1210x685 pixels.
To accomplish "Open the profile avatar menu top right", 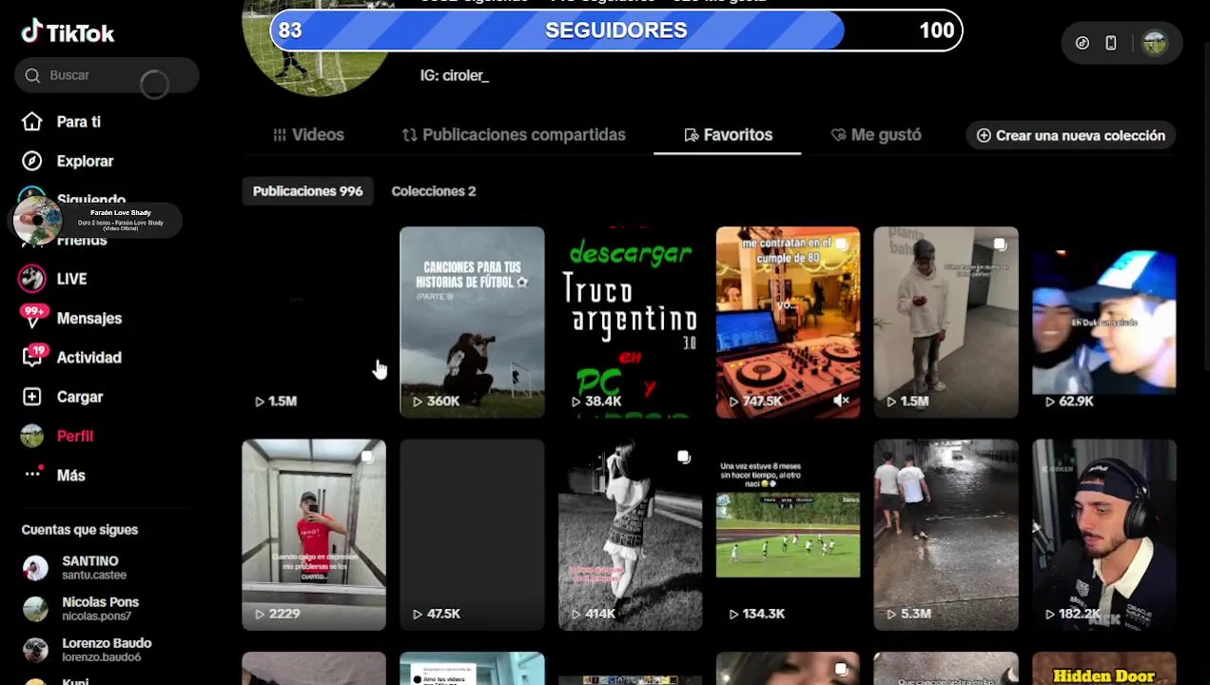I will point(1154,43).
